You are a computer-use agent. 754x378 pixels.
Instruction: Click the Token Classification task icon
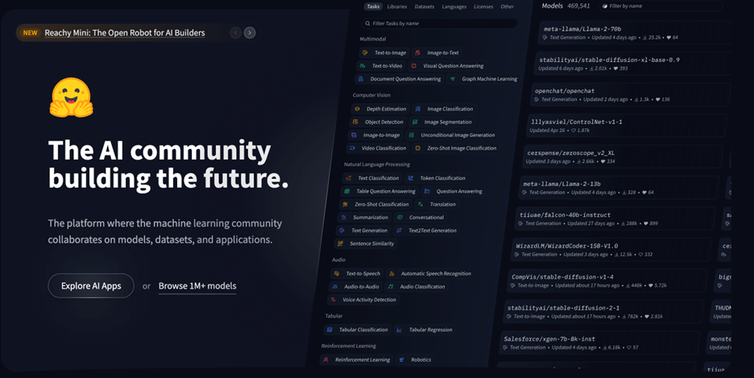411,178
